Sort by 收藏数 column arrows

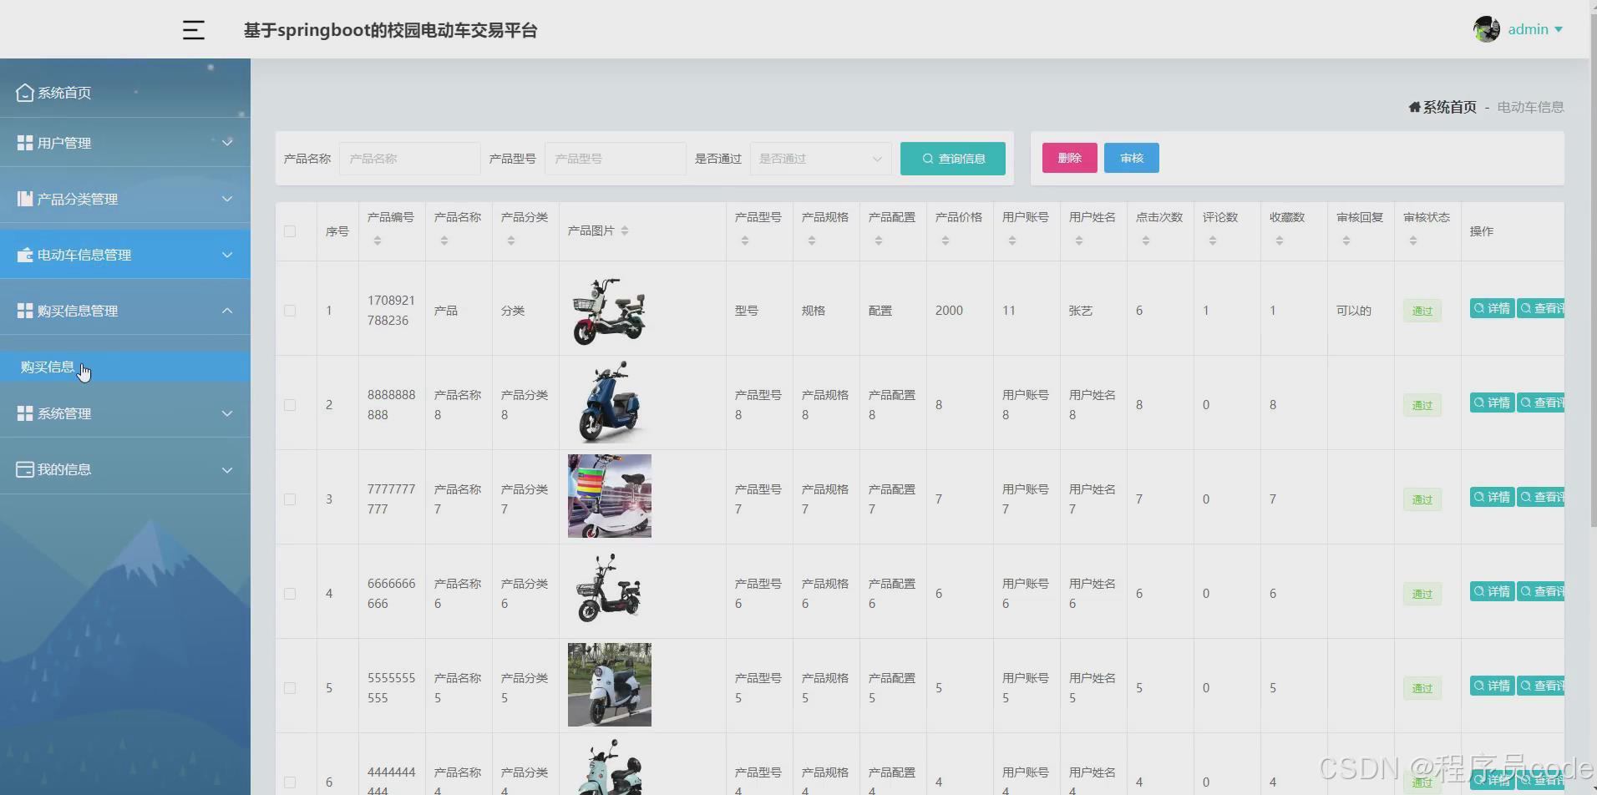click(1280, 241)
